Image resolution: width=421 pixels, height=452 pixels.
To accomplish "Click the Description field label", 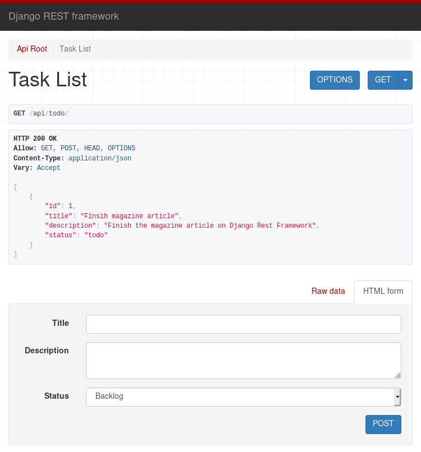I will [x=47, y=350].
